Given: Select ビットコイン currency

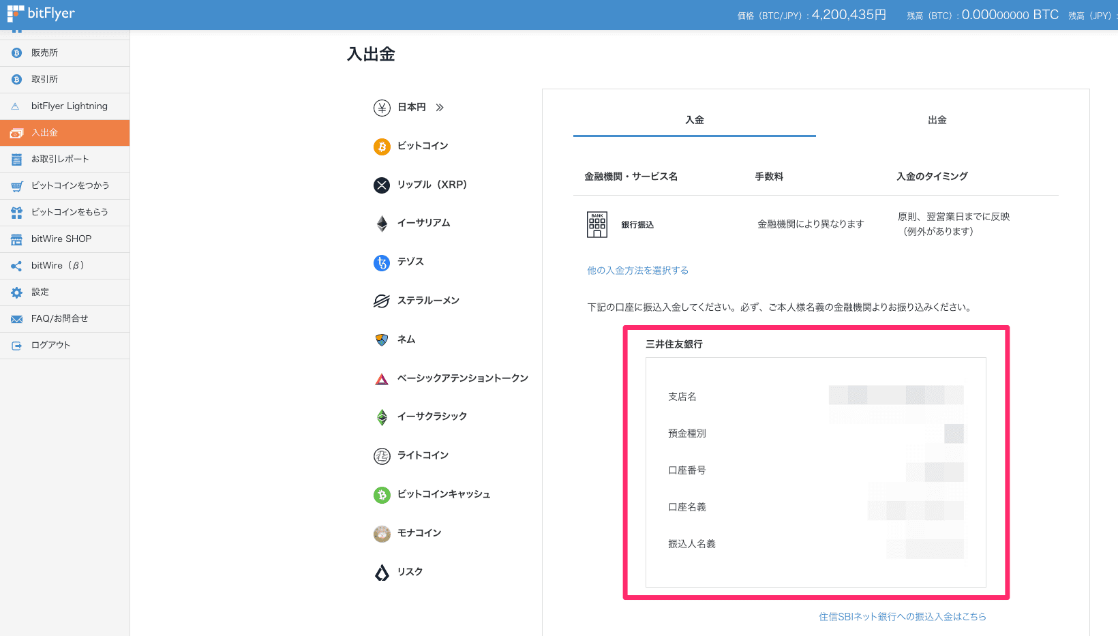Looking at the screenshot, I should click(x=423, y=146).
